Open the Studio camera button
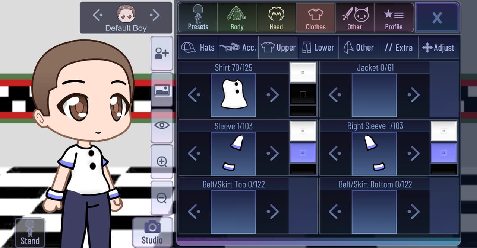The height and width of the screenshot is (248, 477). pyautogui.click(x=152, y=232)
